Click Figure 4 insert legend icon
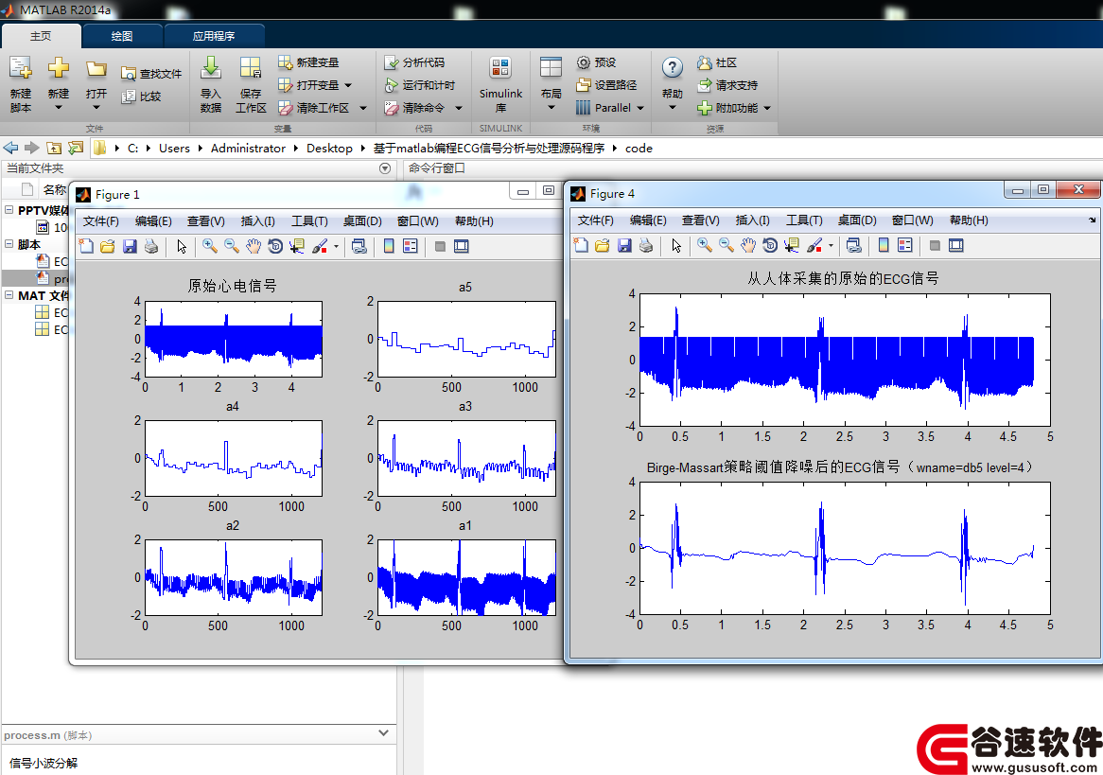 [905, 246]
